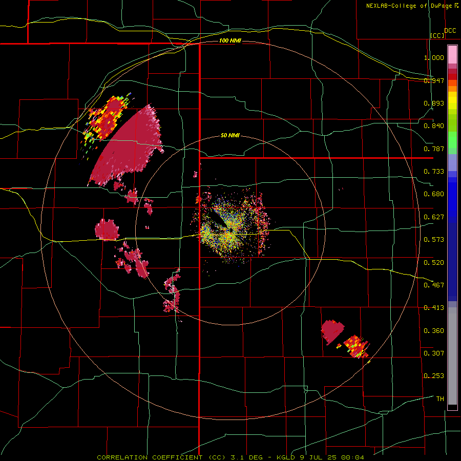Click the 0.787 scale value
The image size is (461, 461).
[x=434, y=149]
